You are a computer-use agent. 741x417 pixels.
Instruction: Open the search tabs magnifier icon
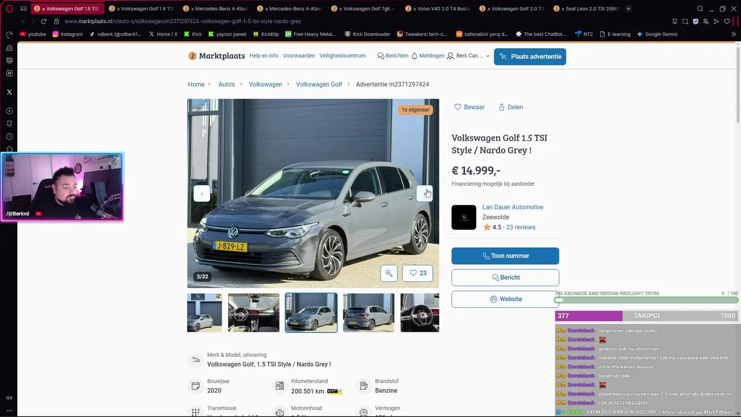[700, 9]
